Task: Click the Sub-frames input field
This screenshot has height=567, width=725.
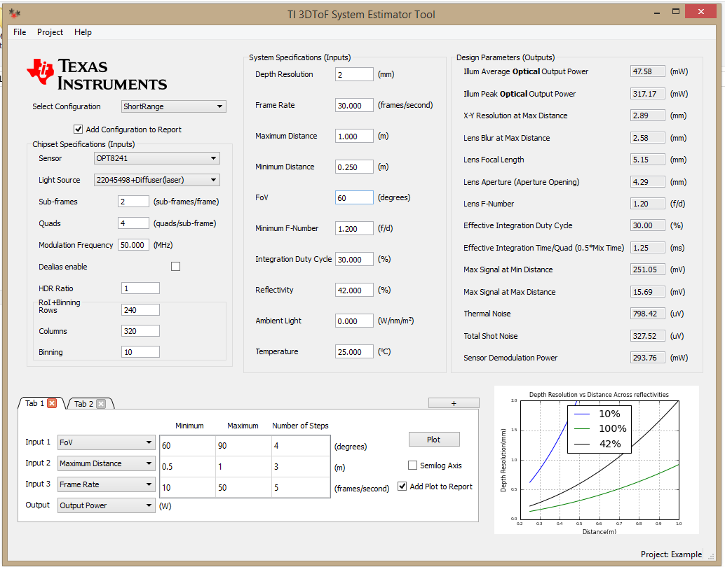Action: 134,202
